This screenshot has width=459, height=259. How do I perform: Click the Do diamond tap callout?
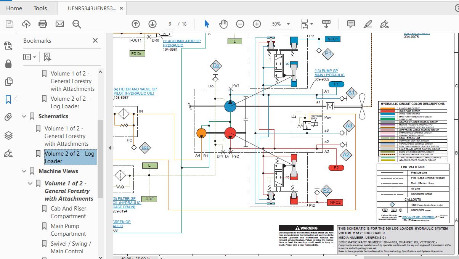(x=216, y=66)
